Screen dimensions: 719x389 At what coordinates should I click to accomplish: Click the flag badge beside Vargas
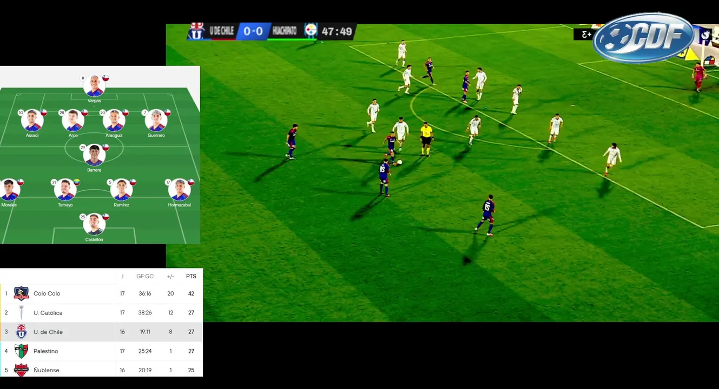[106, 78]
